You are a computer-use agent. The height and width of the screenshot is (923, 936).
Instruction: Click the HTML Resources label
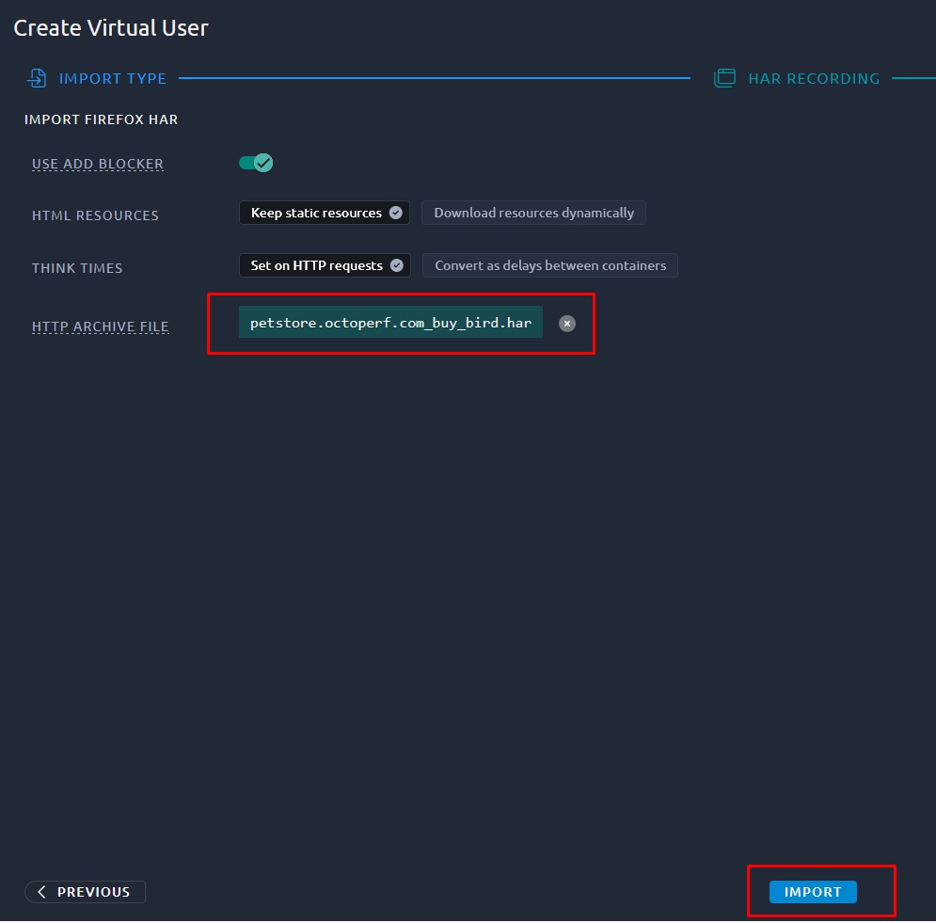coord(95,215)
